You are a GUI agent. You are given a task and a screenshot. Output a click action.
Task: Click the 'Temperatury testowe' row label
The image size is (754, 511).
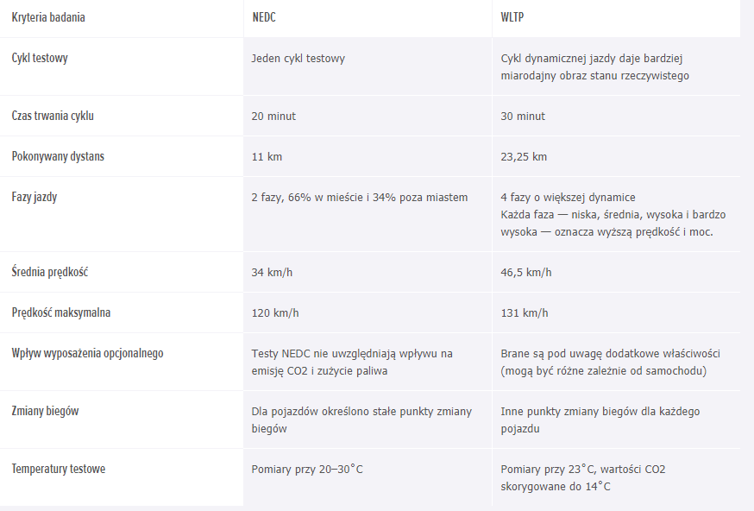point(58,469)
